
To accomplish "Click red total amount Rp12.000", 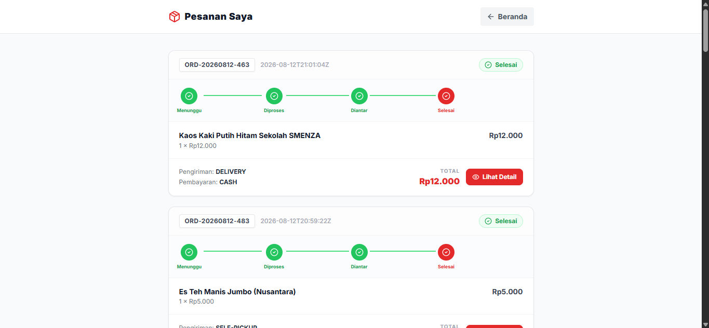I will [439, 181].
